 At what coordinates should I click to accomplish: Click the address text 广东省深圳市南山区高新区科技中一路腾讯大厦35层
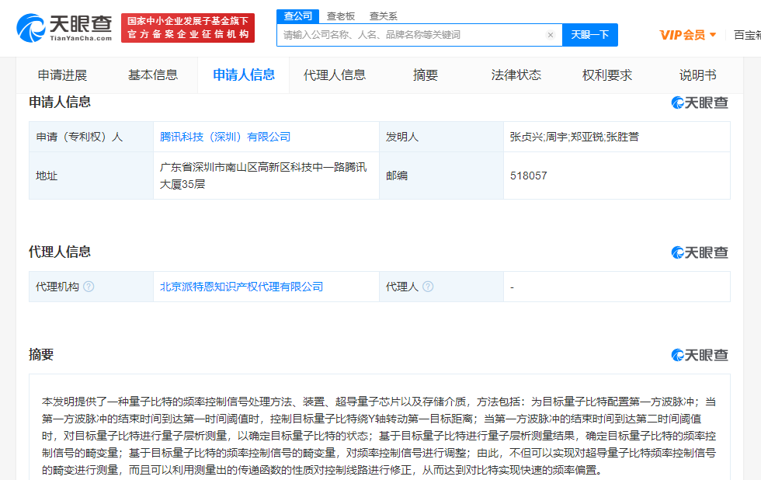263,176
